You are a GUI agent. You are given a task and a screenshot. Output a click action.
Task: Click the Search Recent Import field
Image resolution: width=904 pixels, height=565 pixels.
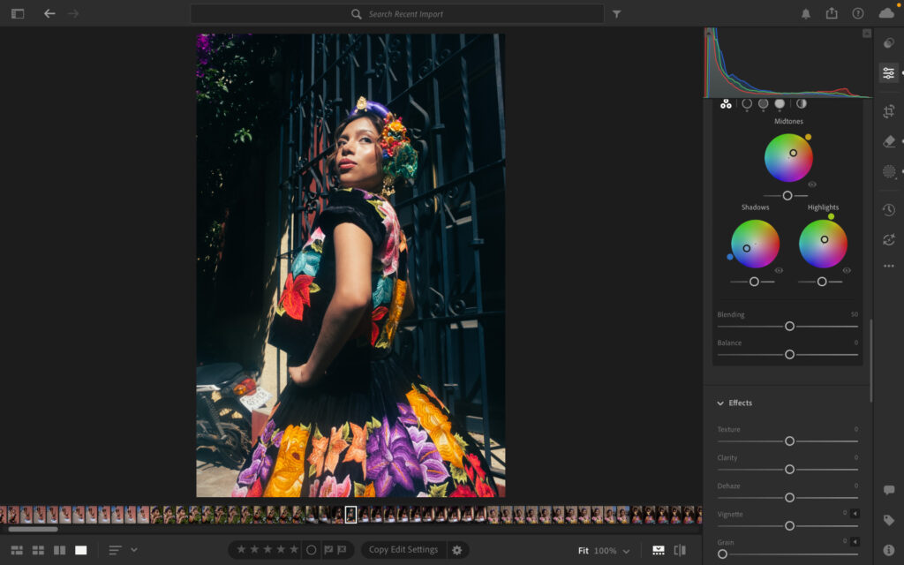[397, 14]
